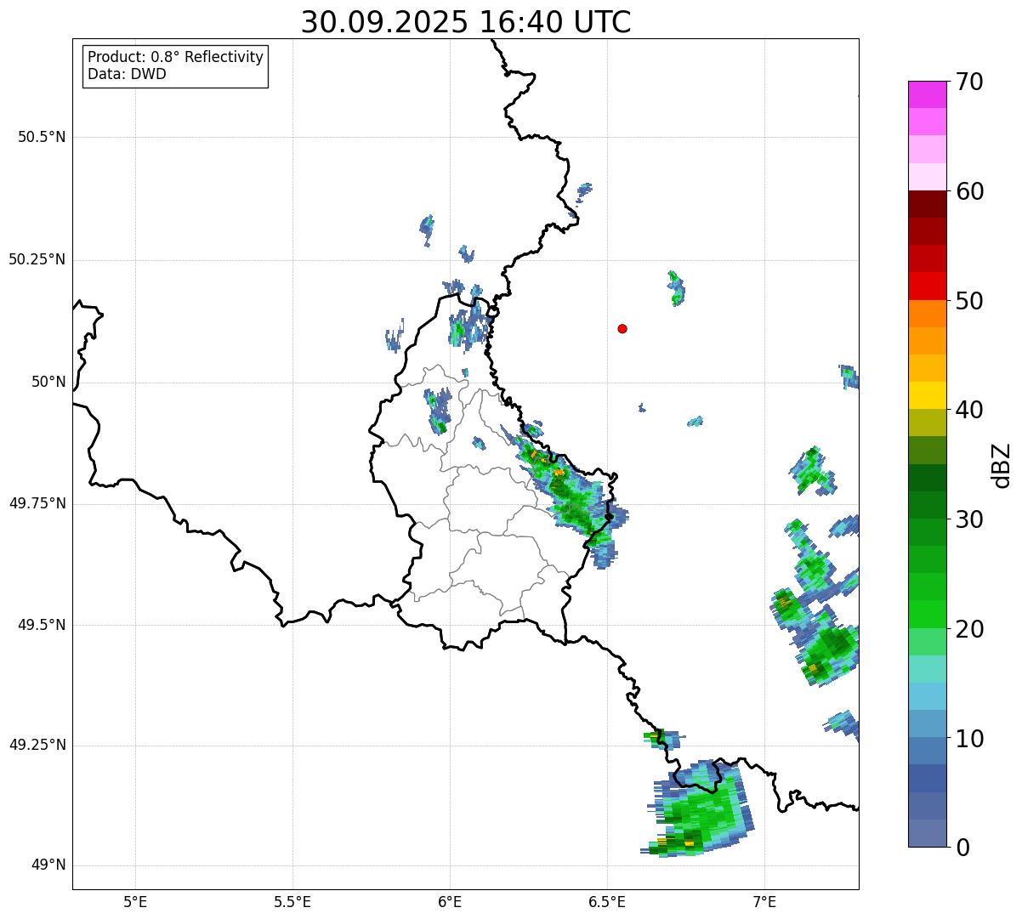Click the 7°E longitude tick label

765,901
